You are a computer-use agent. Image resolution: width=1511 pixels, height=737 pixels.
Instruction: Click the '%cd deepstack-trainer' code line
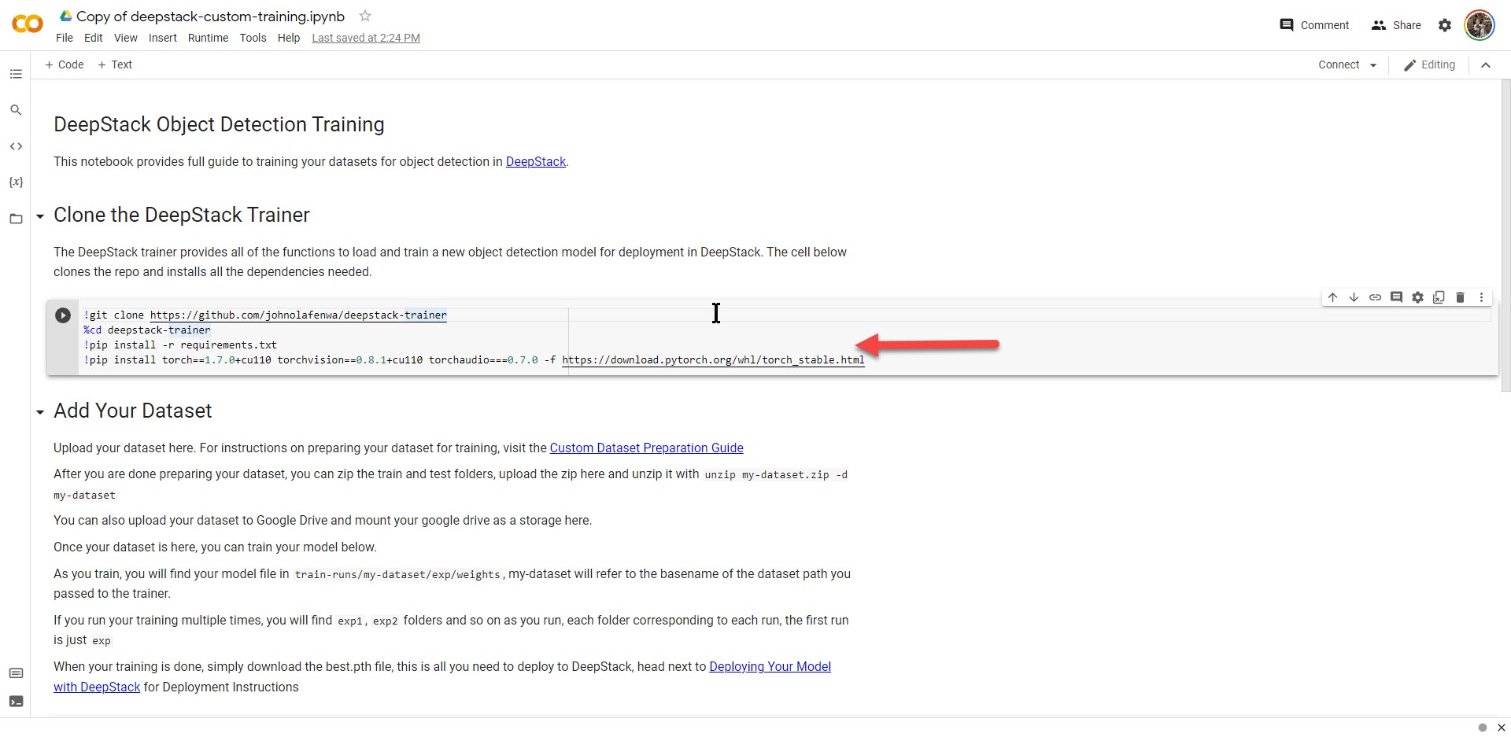[x=147, y=330]
